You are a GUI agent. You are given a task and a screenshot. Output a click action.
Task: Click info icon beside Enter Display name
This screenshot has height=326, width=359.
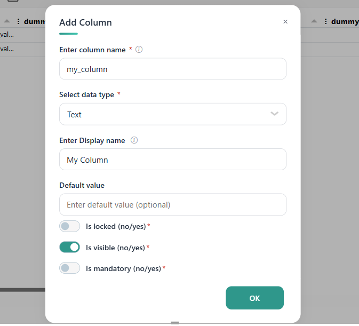pyautogui.click(x=134, y=140)
